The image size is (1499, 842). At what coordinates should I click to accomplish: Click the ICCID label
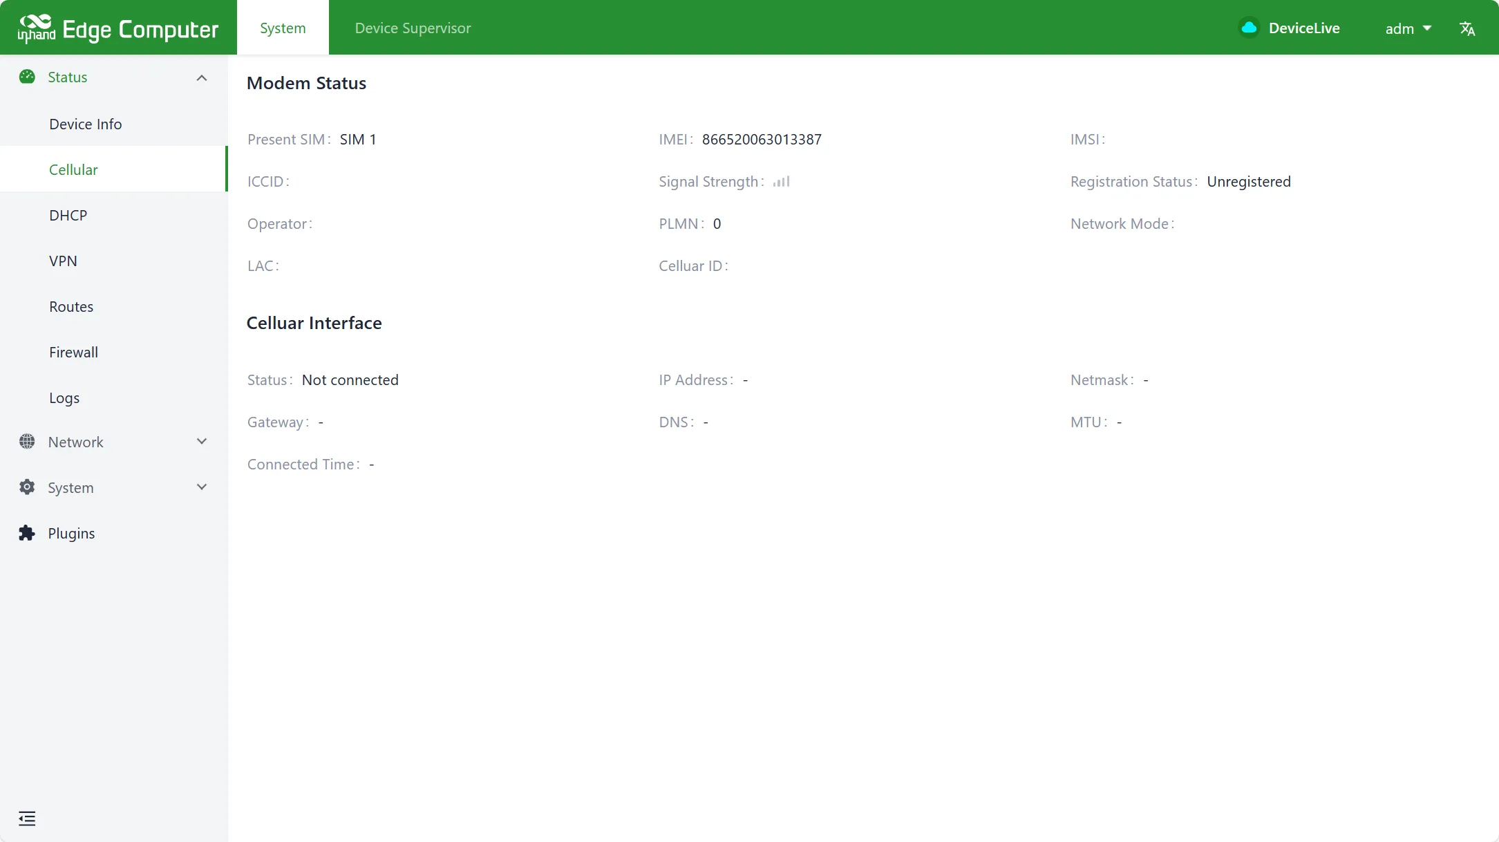(268, 182)
